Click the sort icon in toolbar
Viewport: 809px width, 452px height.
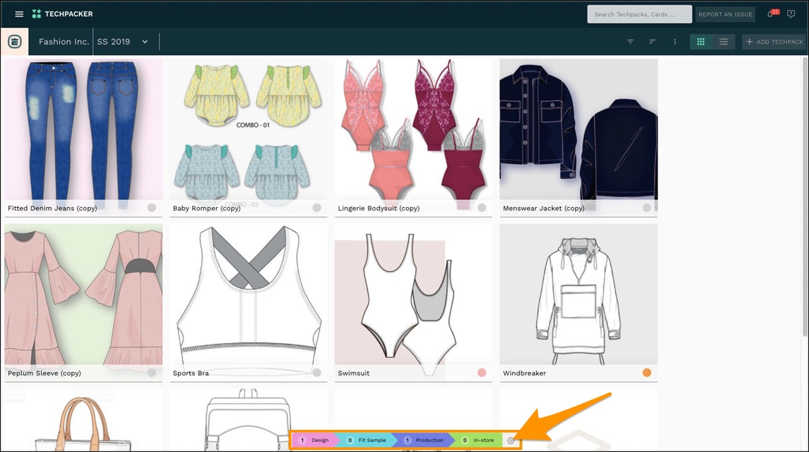coord(652,42)
